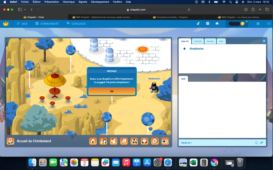
Task: Click the OK button in the message dialog
Action: pyautogui.click(x=112, y=91)
